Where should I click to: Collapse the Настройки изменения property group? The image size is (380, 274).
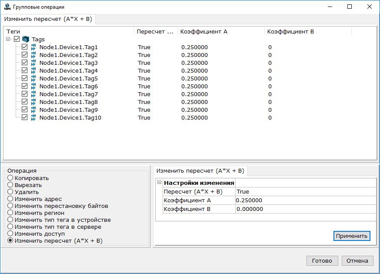point(159,183)
